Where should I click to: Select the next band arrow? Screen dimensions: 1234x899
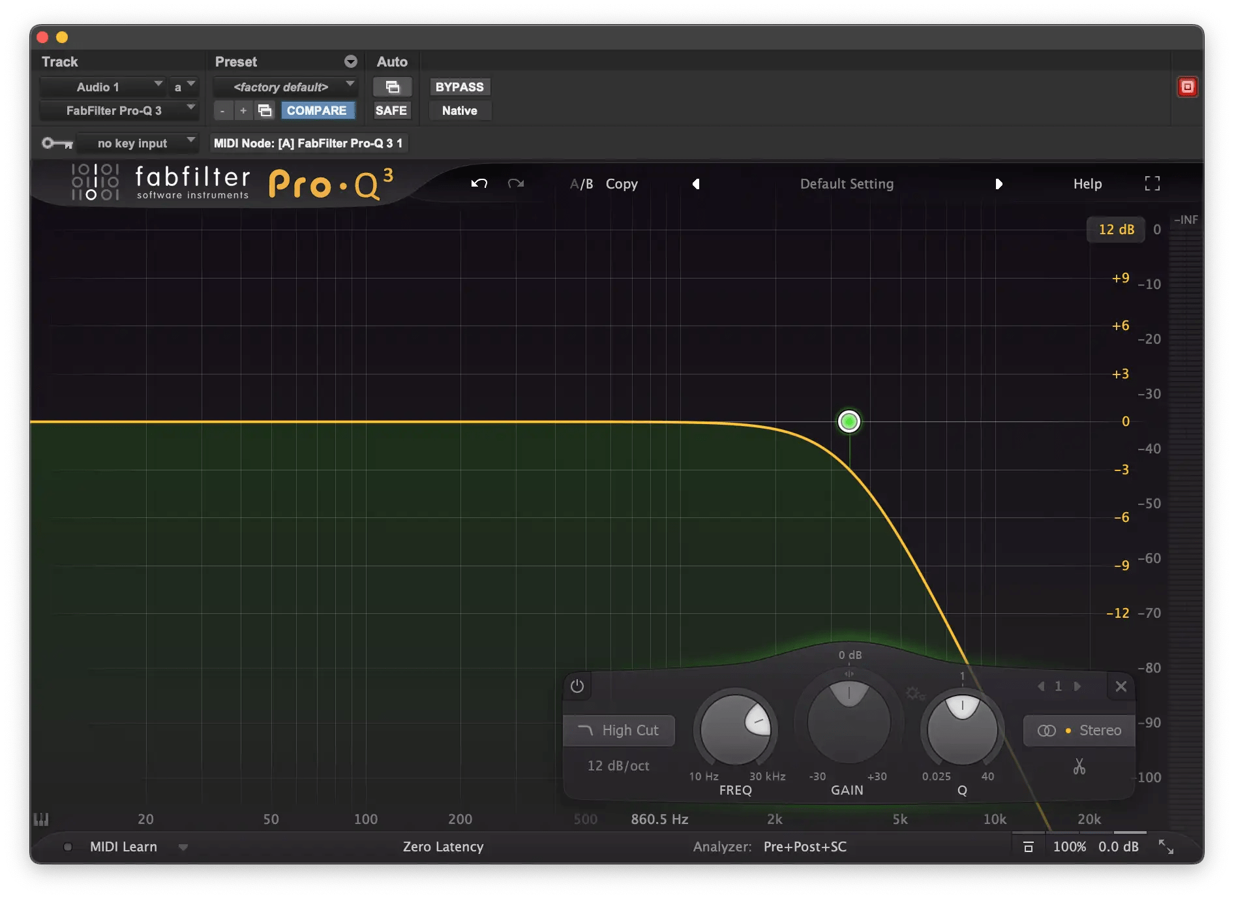[1077, 686]
